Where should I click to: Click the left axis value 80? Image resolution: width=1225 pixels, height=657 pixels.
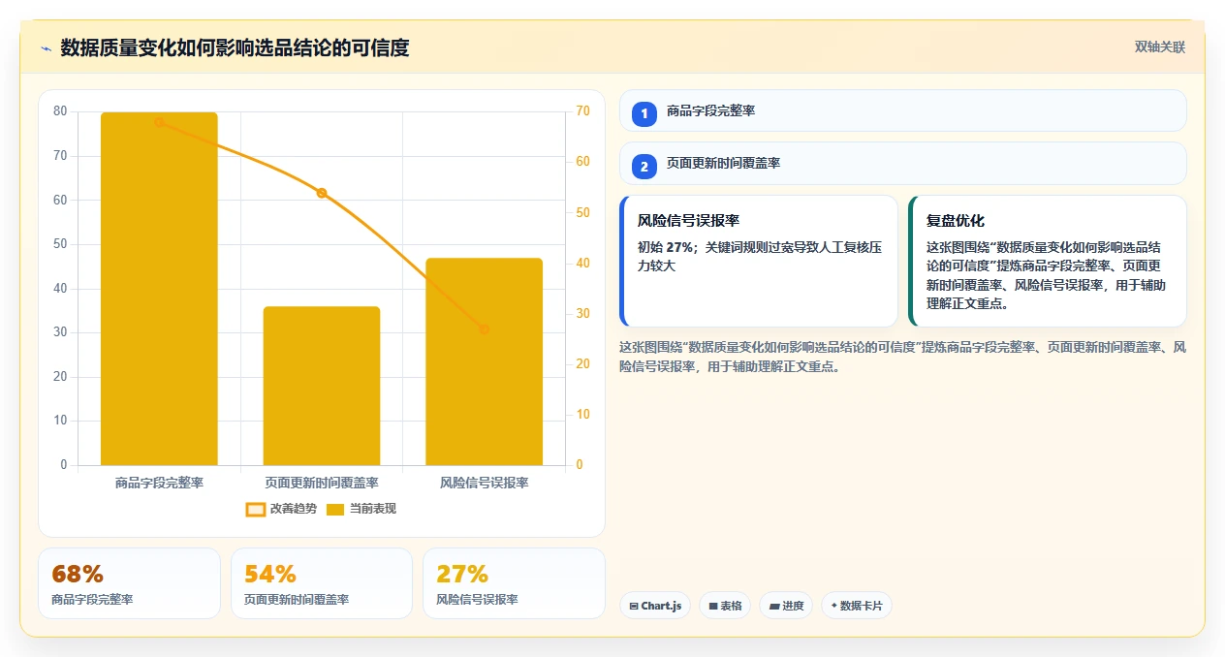(x=60, y=111)
